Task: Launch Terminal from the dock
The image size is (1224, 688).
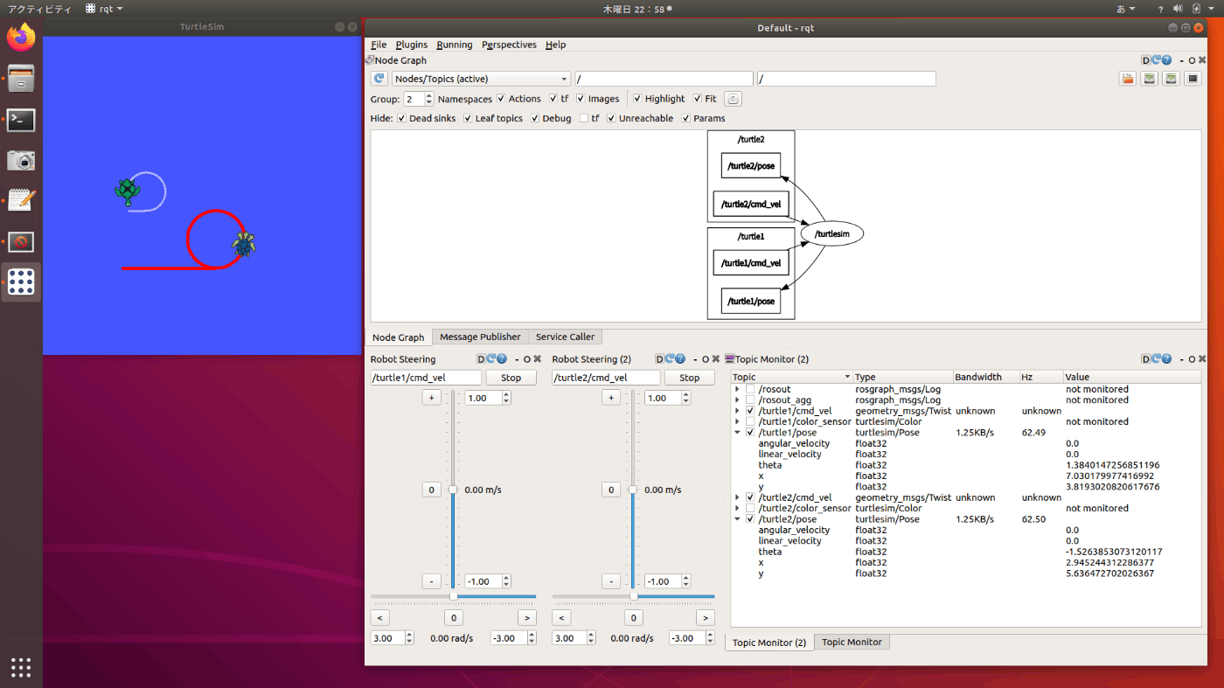Action: click(x=21, y=120)
